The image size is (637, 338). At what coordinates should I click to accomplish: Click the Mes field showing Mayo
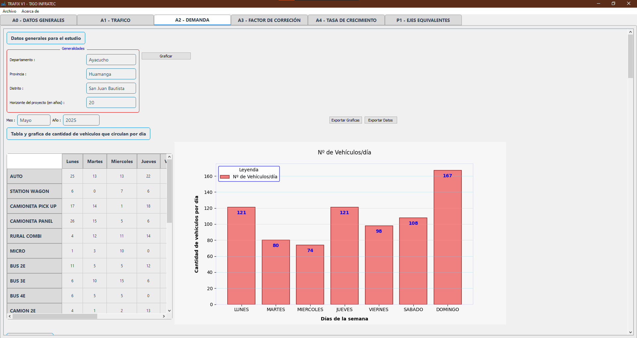click(34, 120)
